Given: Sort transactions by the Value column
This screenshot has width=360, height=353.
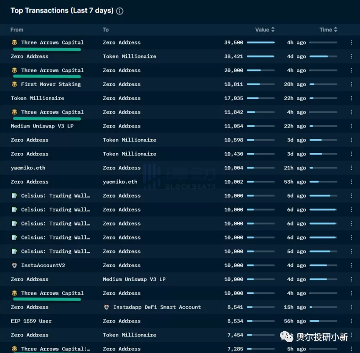Looking at the screenshot, I should coord(265,30).
